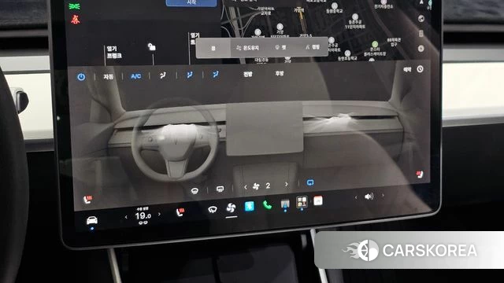Increase volume with right chevron

coord(383,195)
